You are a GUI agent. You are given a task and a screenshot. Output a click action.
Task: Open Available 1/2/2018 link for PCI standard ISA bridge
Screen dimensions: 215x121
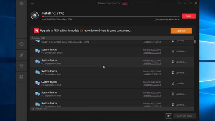coord(152,53)
